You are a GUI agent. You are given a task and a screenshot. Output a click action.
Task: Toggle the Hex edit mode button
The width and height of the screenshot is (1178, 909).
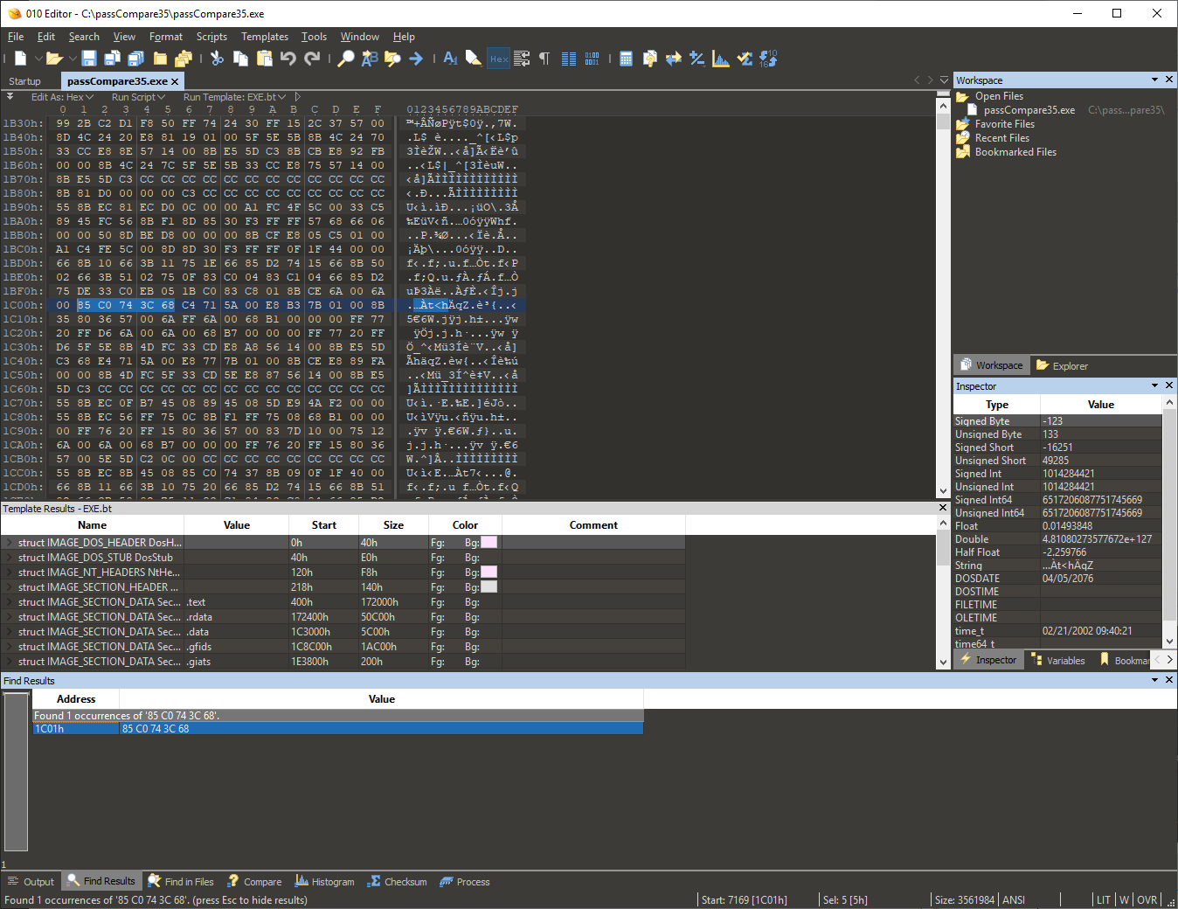pos(498,59)
